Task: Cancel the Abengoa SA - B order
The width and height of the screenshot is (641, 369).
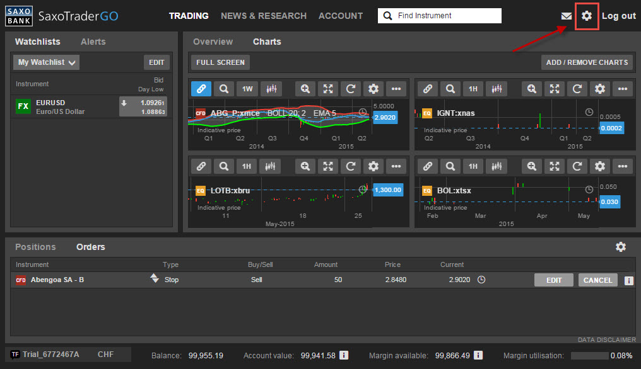Action: [597, 280]
